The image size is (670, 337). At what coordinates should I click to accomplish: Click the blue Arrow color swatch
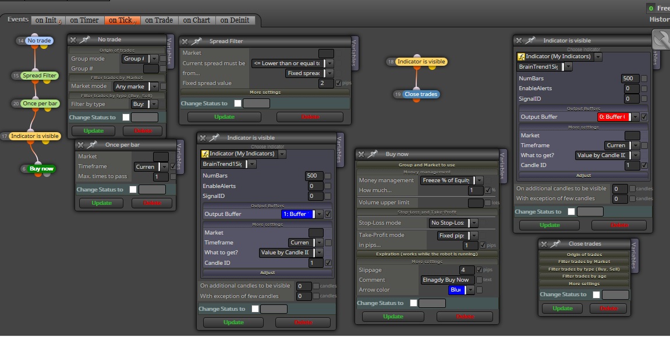click(x=456, y=290)
